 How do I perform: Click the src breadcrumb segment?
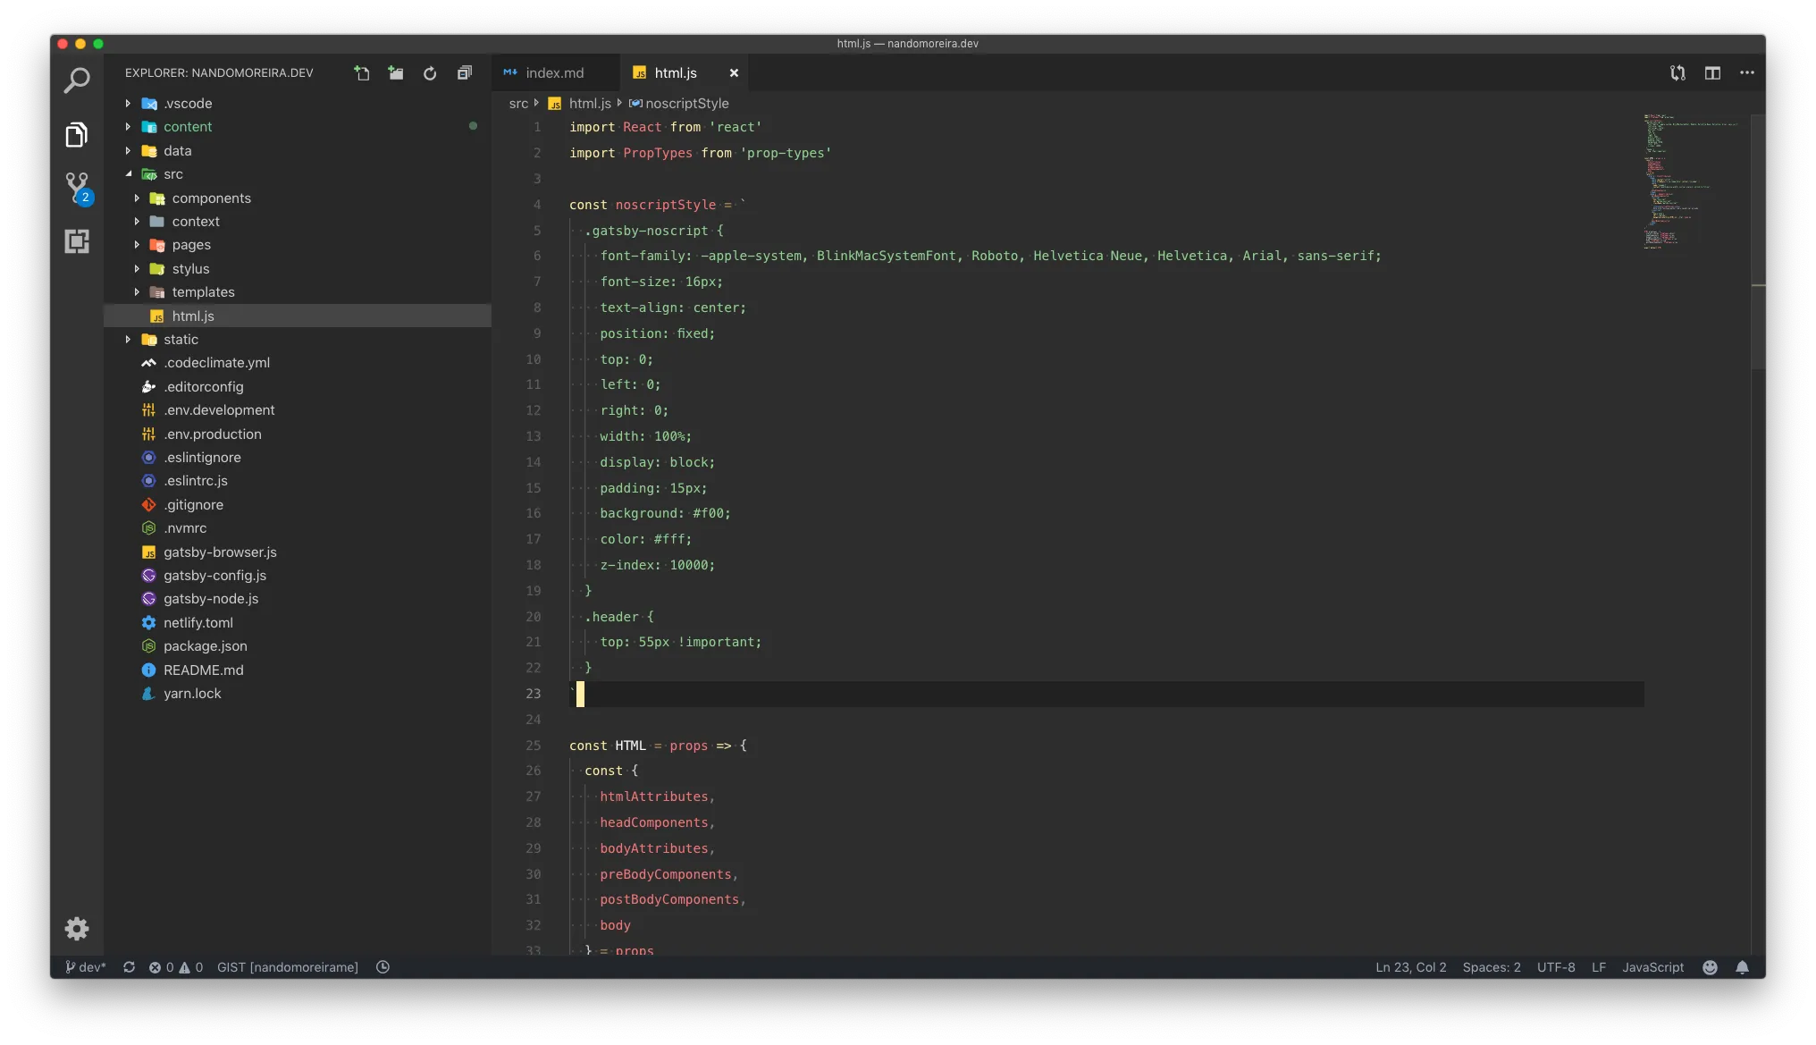[x=518, y=104]
